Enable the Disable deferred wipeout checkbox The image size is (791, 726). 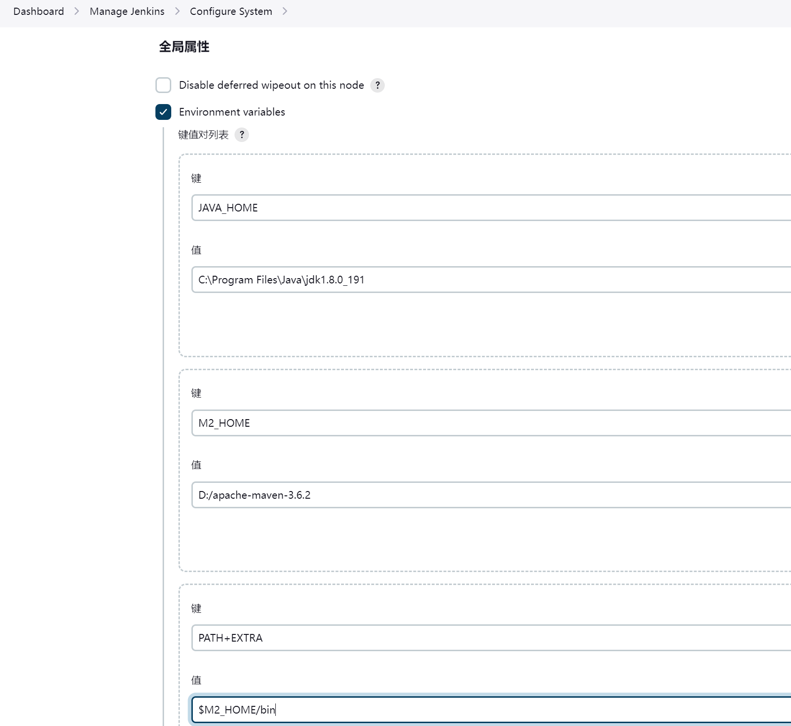(163, 85)
